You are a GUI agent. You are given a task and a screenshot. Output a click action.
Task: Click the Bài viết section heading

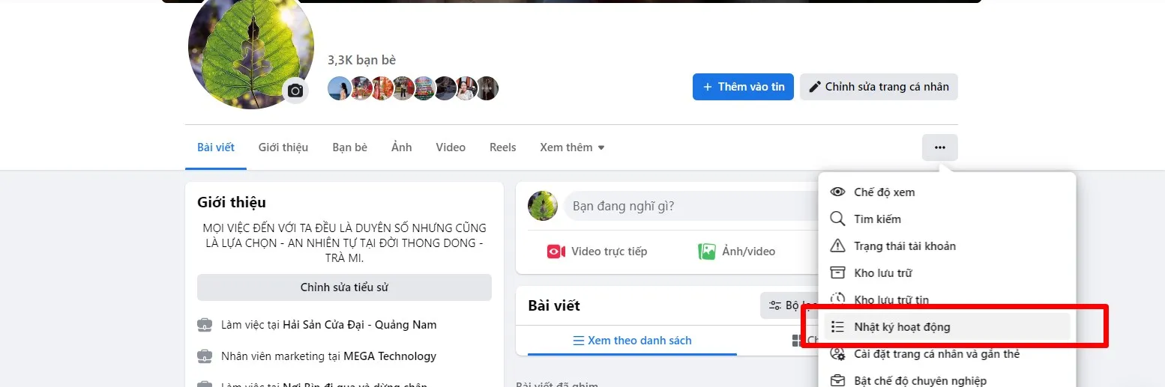coord(554,305)
